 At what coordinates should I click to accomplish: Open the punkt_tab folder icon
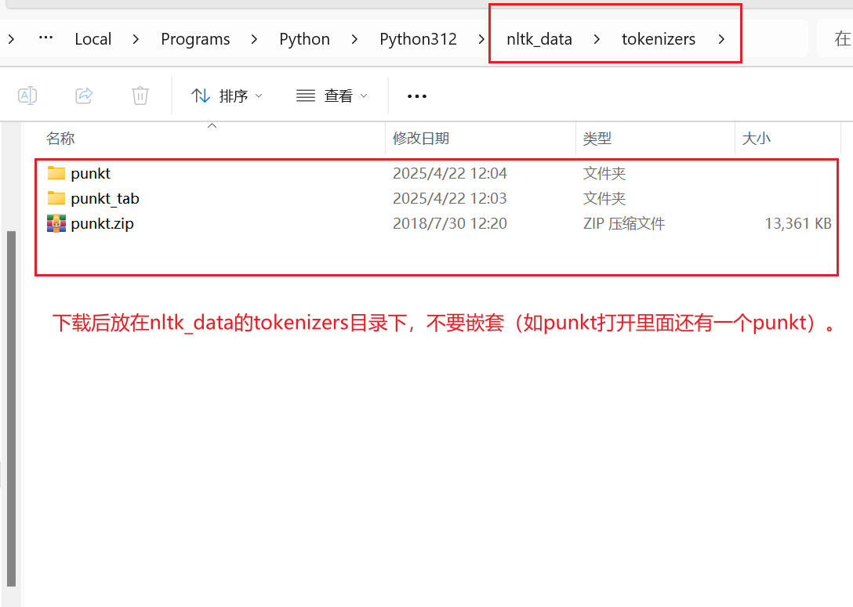point(57,198)
